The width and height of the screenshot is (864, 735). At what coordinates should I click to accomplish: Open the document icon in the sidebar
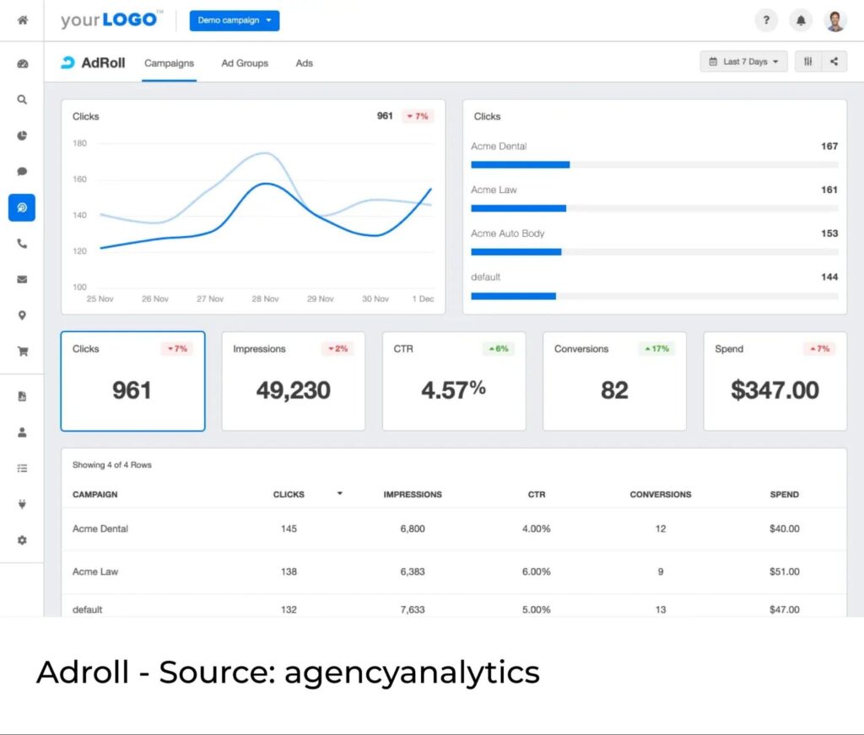tap(22, 396)
